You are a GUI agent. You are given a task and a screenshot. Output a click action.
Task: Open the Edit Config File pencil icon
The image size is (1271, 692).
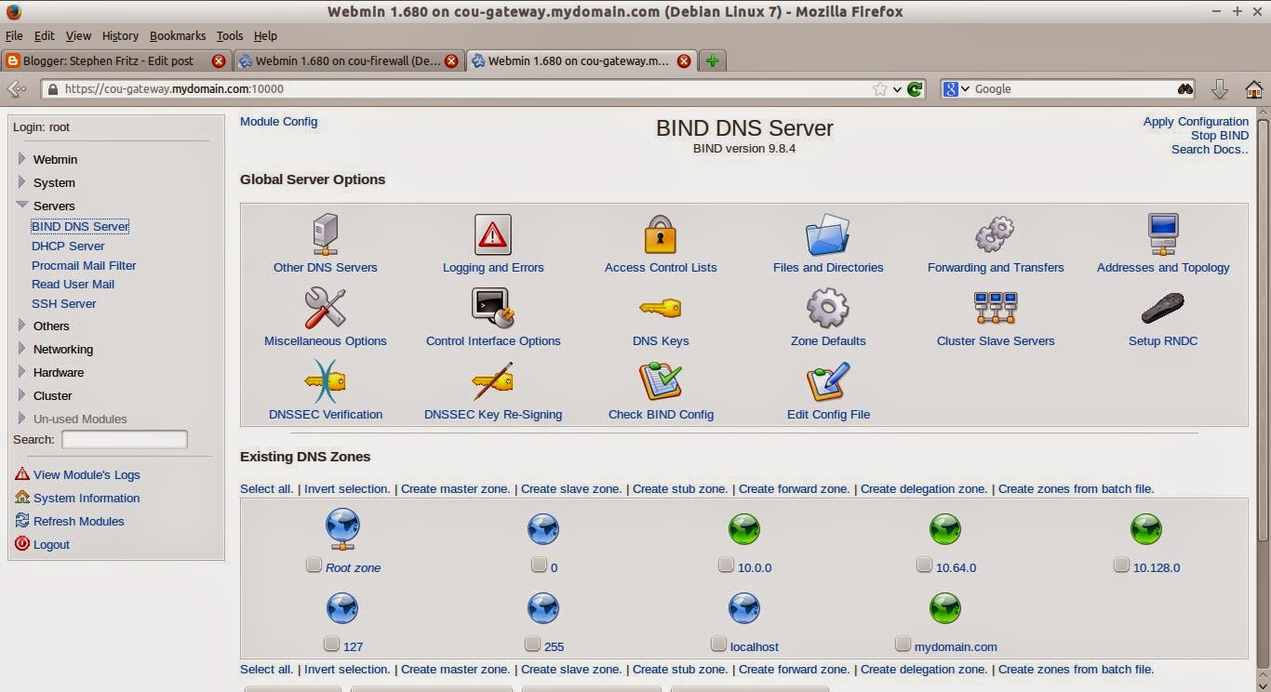click(x=828, y=381)
